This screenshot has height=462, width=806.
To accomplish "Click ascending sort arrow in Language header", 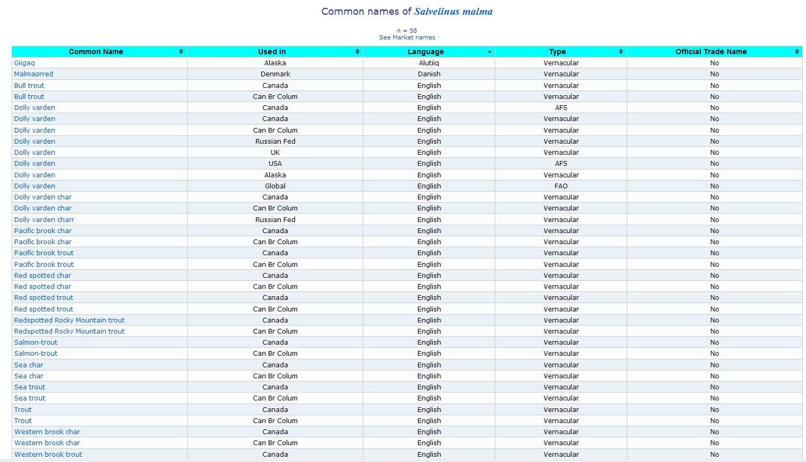I will pyautogui.click(x=489, y=52).
